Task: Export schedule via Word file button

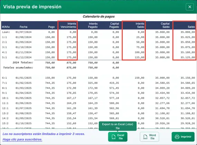Action: click(149, 137)
